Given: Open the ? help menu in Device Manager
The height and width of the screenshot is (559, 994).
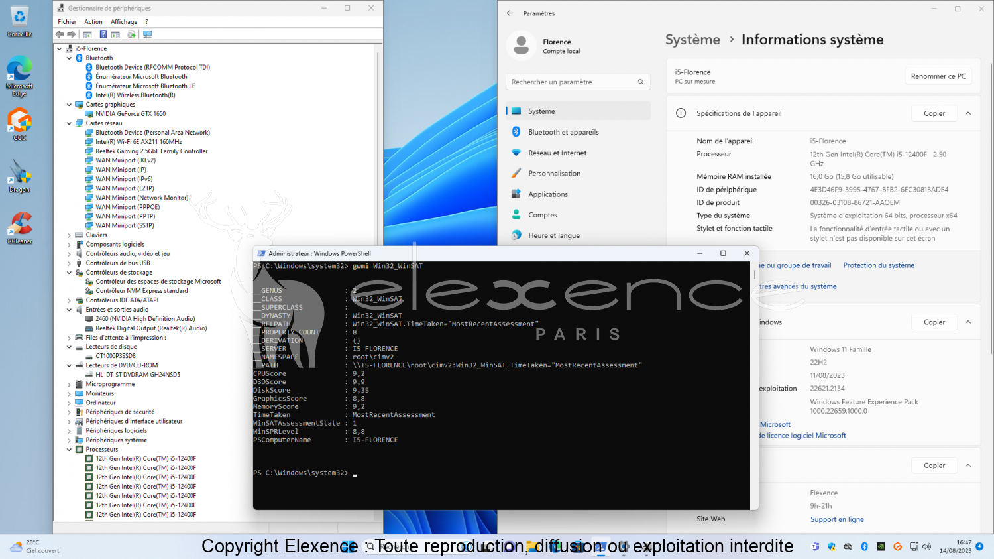Looking at the screenshot, I should [x=147, y=22].
